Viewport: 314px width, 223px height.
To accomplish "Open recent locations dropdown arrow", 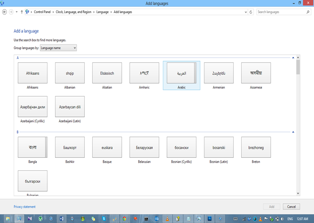I will (17, 12).
